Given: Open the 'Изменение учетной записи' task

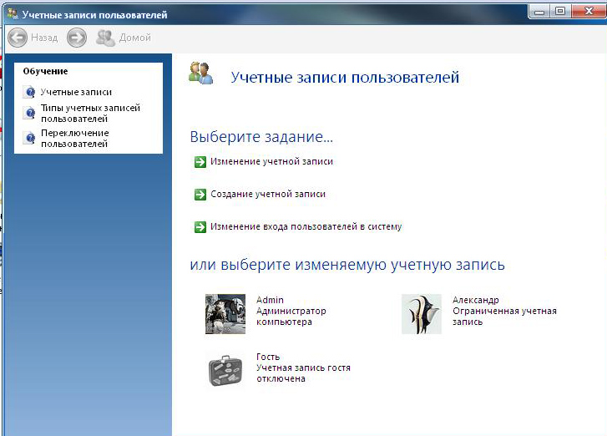Looking at the screenshot, I should pos(271,162).
